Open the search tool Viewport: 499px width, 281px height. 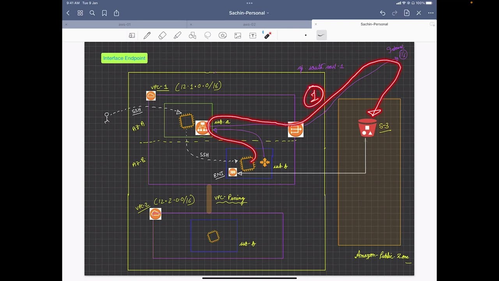(92, 13)
